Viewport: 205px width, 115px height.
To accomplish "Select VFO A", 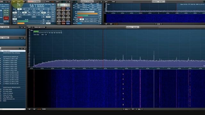I will pos(15,12).
